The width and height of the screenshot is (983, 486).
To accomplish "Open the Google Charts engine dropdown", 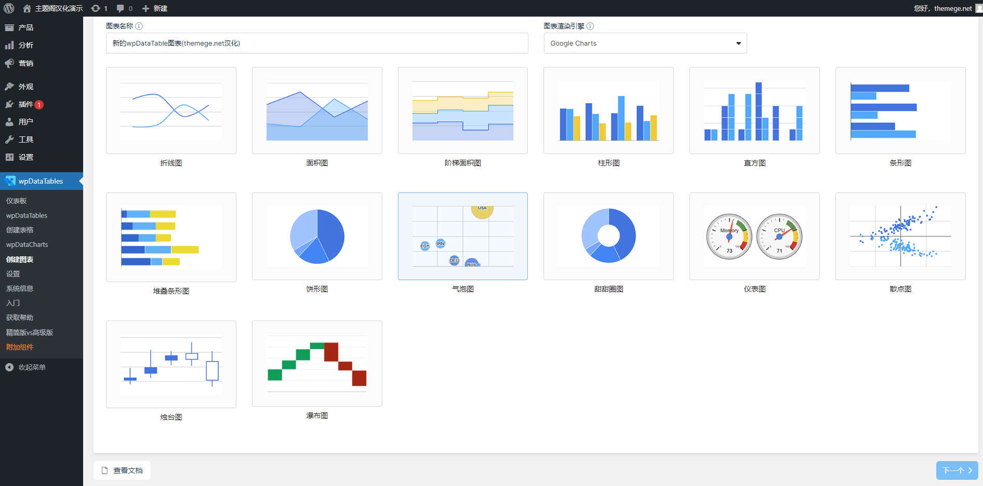I will (645, 43).
